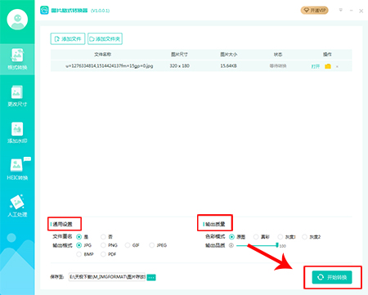The width and height of the screenshot is (368, 295).
Task: Select PNG output format
Action: pos(103,245)
